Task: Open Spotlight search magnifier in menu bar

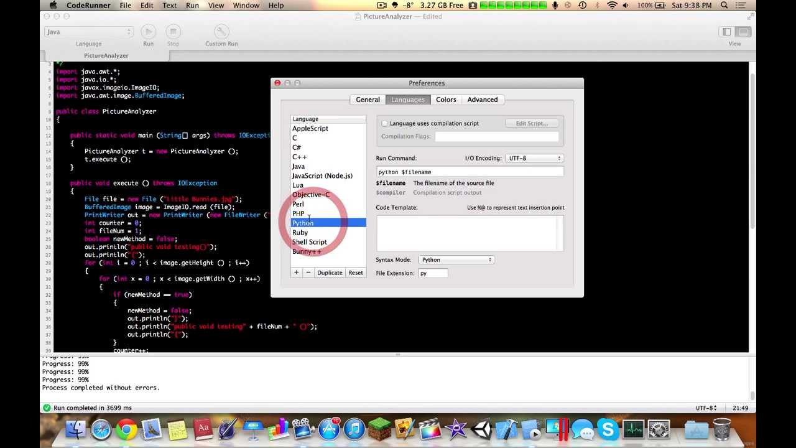Action: tap(724, 6)
